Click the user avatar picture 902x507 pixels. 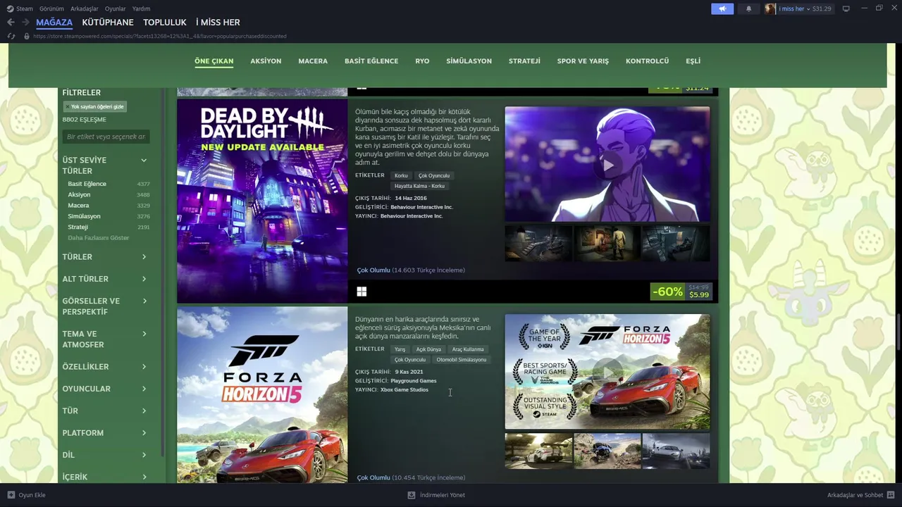[x=770, y=8]
